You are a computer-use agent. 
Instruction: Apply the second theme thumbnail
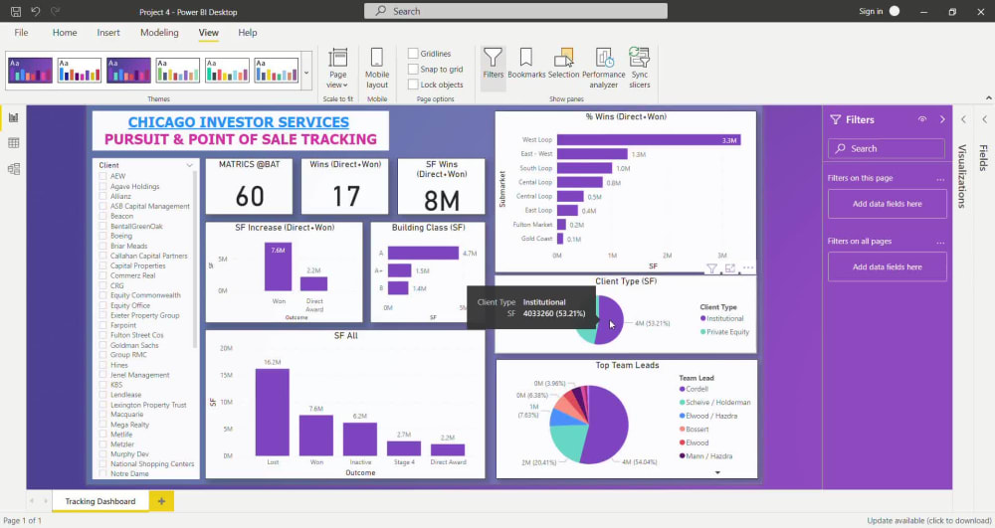click(x=80, y=71)
